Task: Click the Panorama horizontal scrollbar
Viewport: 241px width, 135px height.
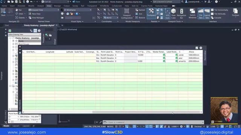Action: click(x=146, y=112)
